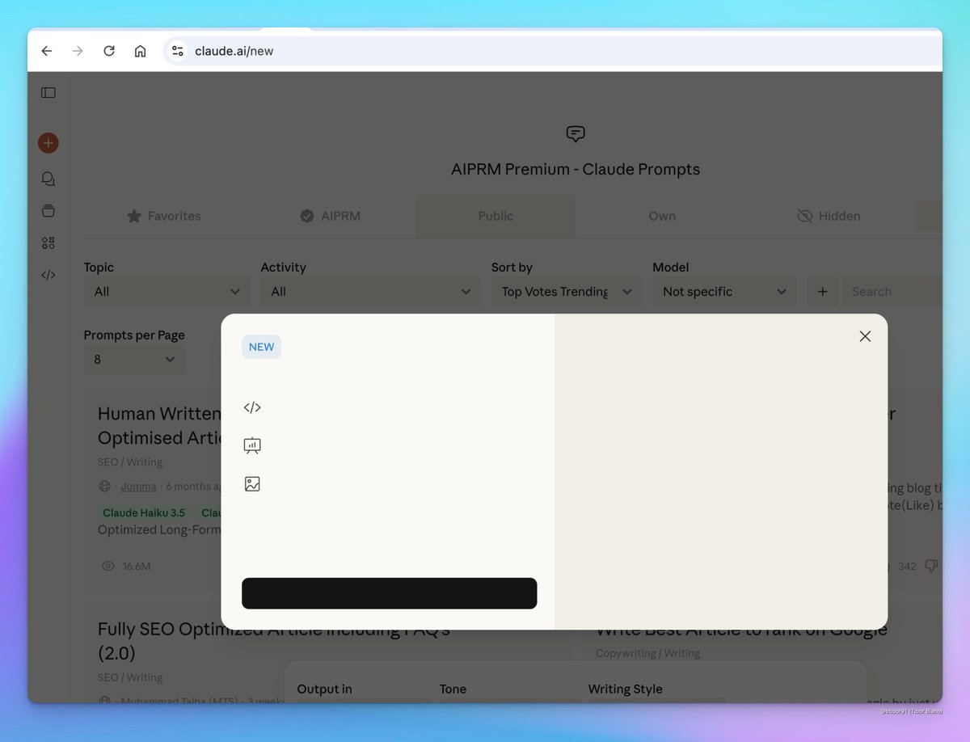Image resolution: width=970 pixels, height=742 pixels.
Task: Expand the Sort by Top Votes Trending dropdown
Action: click(566, 291)
